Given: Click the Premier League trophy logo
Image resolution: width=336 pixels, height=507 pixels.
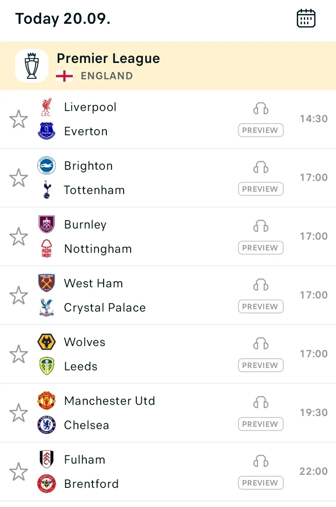Looking at the screenshot, I should pyautogui.click(x=32, y=66).
